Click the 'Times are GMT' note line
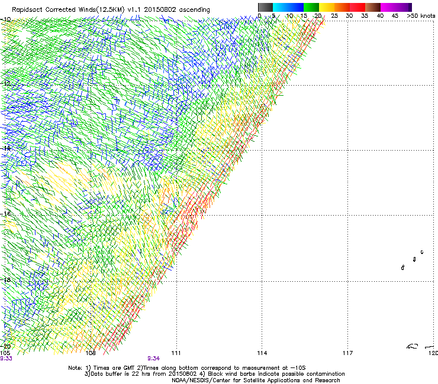This screenshot has width=438, height=384. (x=187, y=368)
